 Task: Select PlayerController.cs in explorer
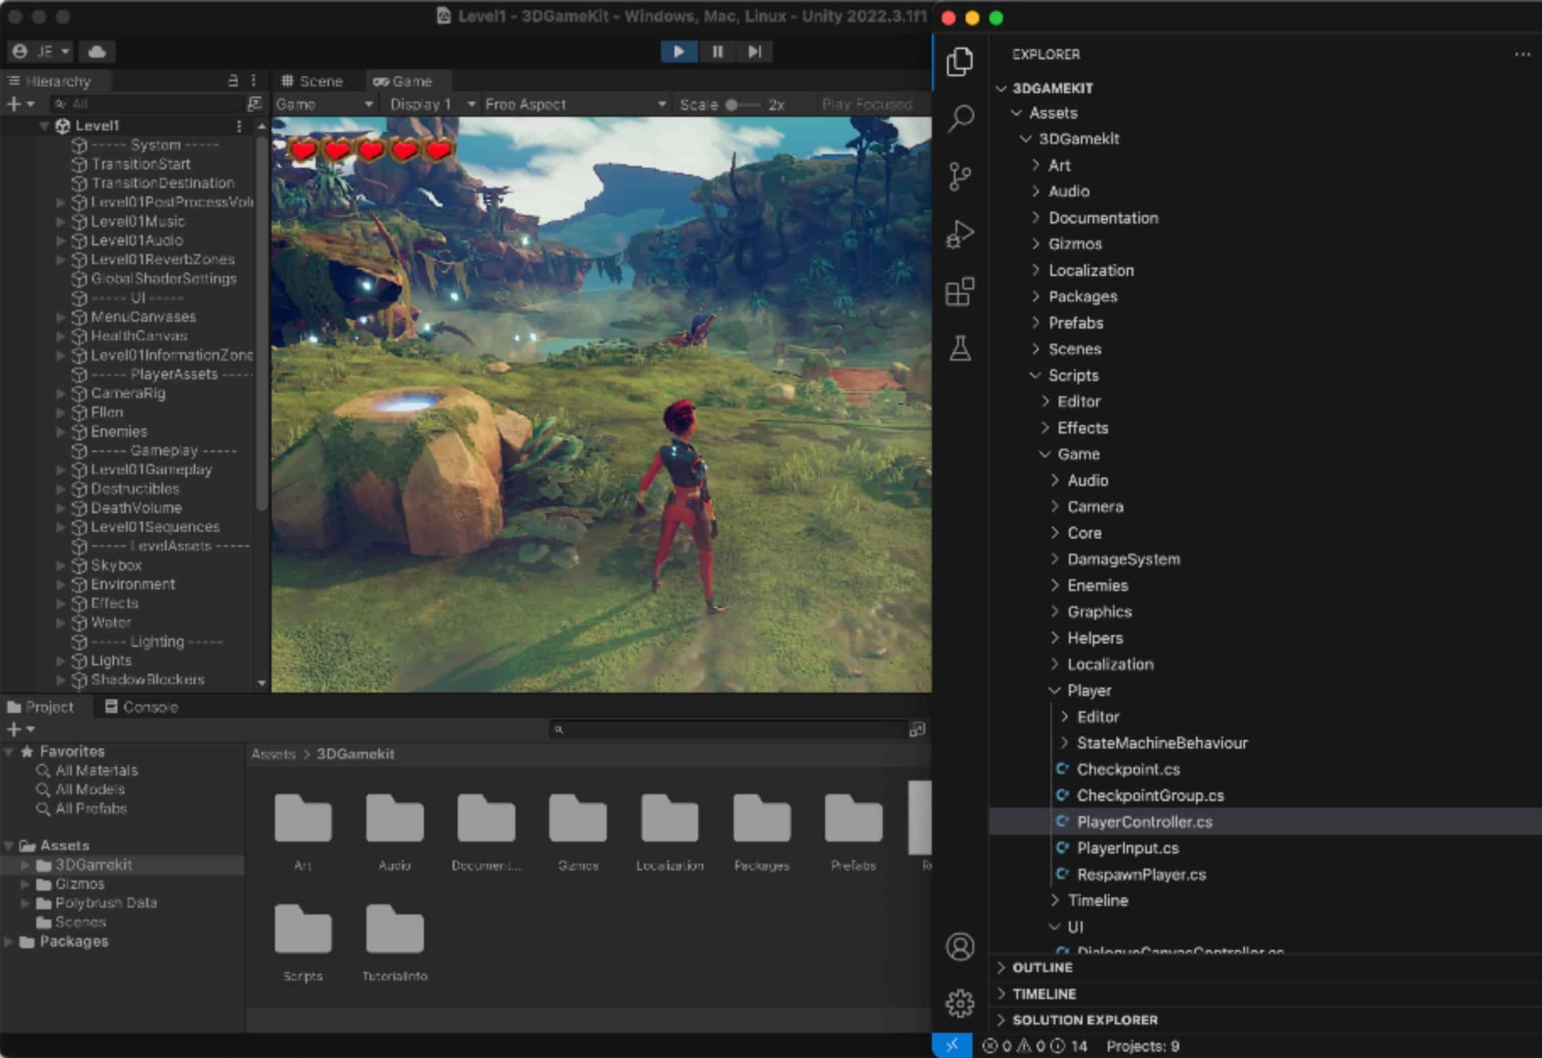pos(1144,822)
